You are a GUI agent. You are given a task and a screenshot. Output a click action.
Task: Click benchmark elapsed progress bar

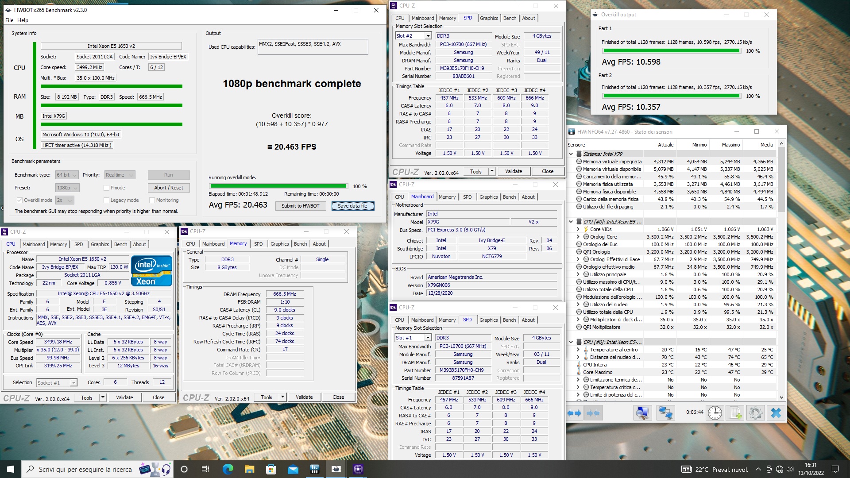point(279,186)
